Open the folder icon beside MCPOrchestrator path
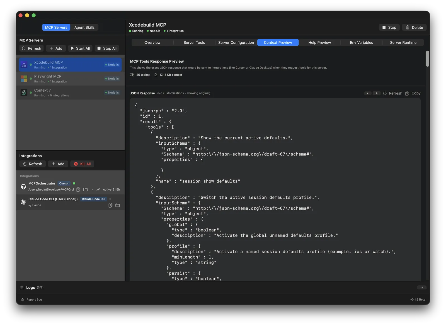446x326 pixels. [85, 189]
